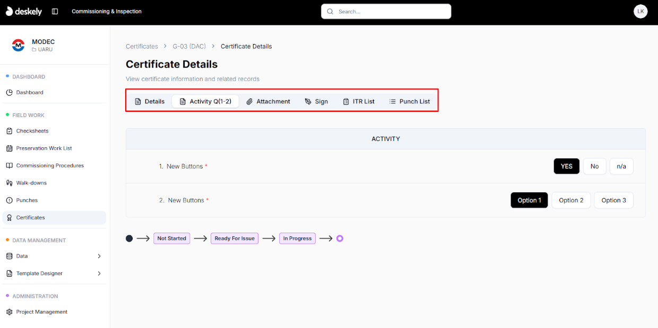Open the MODEC project selector
Viewport: 658px width, 328px height.
tap(42, 46)
